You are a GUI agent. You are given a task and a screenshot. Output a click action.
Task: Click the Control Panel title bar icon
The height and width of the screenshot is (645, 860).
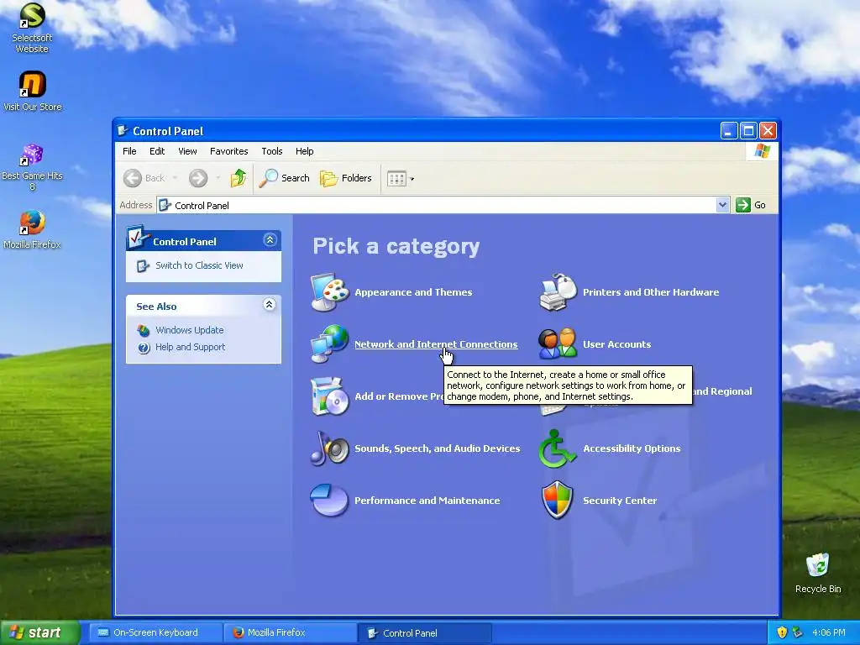(x=123, y=130)
